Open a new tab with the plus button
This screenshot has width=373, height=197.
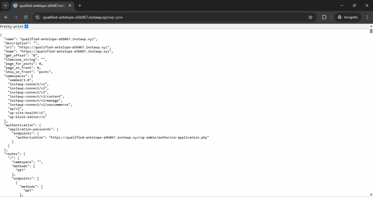80,5
